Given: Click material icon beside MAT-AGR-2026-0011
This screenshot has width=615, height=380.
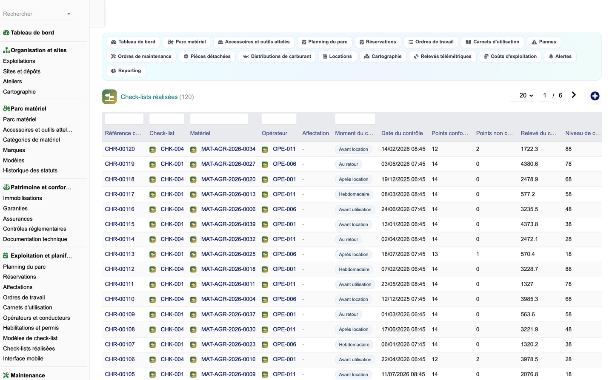Looking at the screenshot, I should (x=193, y=284).
